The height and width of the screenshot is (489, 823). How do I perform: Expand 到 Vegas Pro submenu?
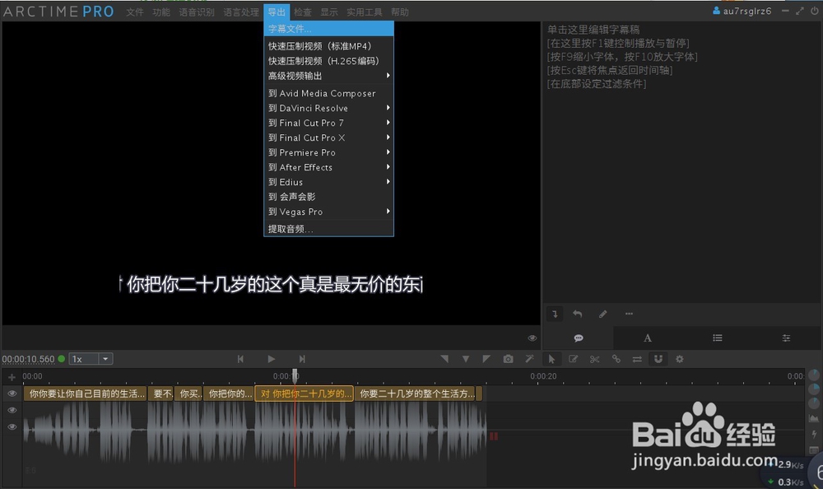(328, 212)
